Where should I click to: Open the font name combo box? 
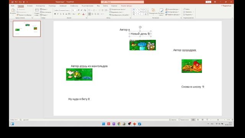[62, 10]
